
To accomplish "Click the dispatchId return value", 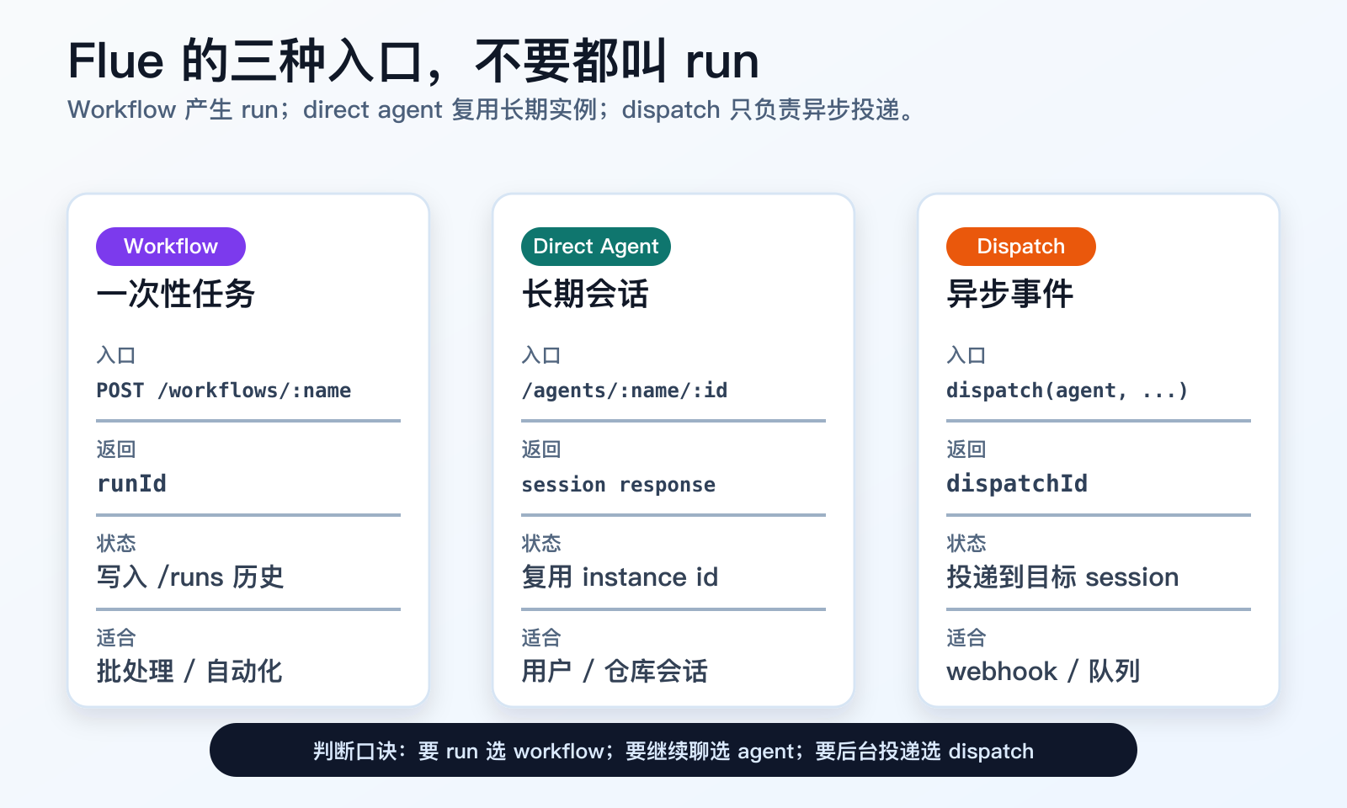I will [1017, 484].
